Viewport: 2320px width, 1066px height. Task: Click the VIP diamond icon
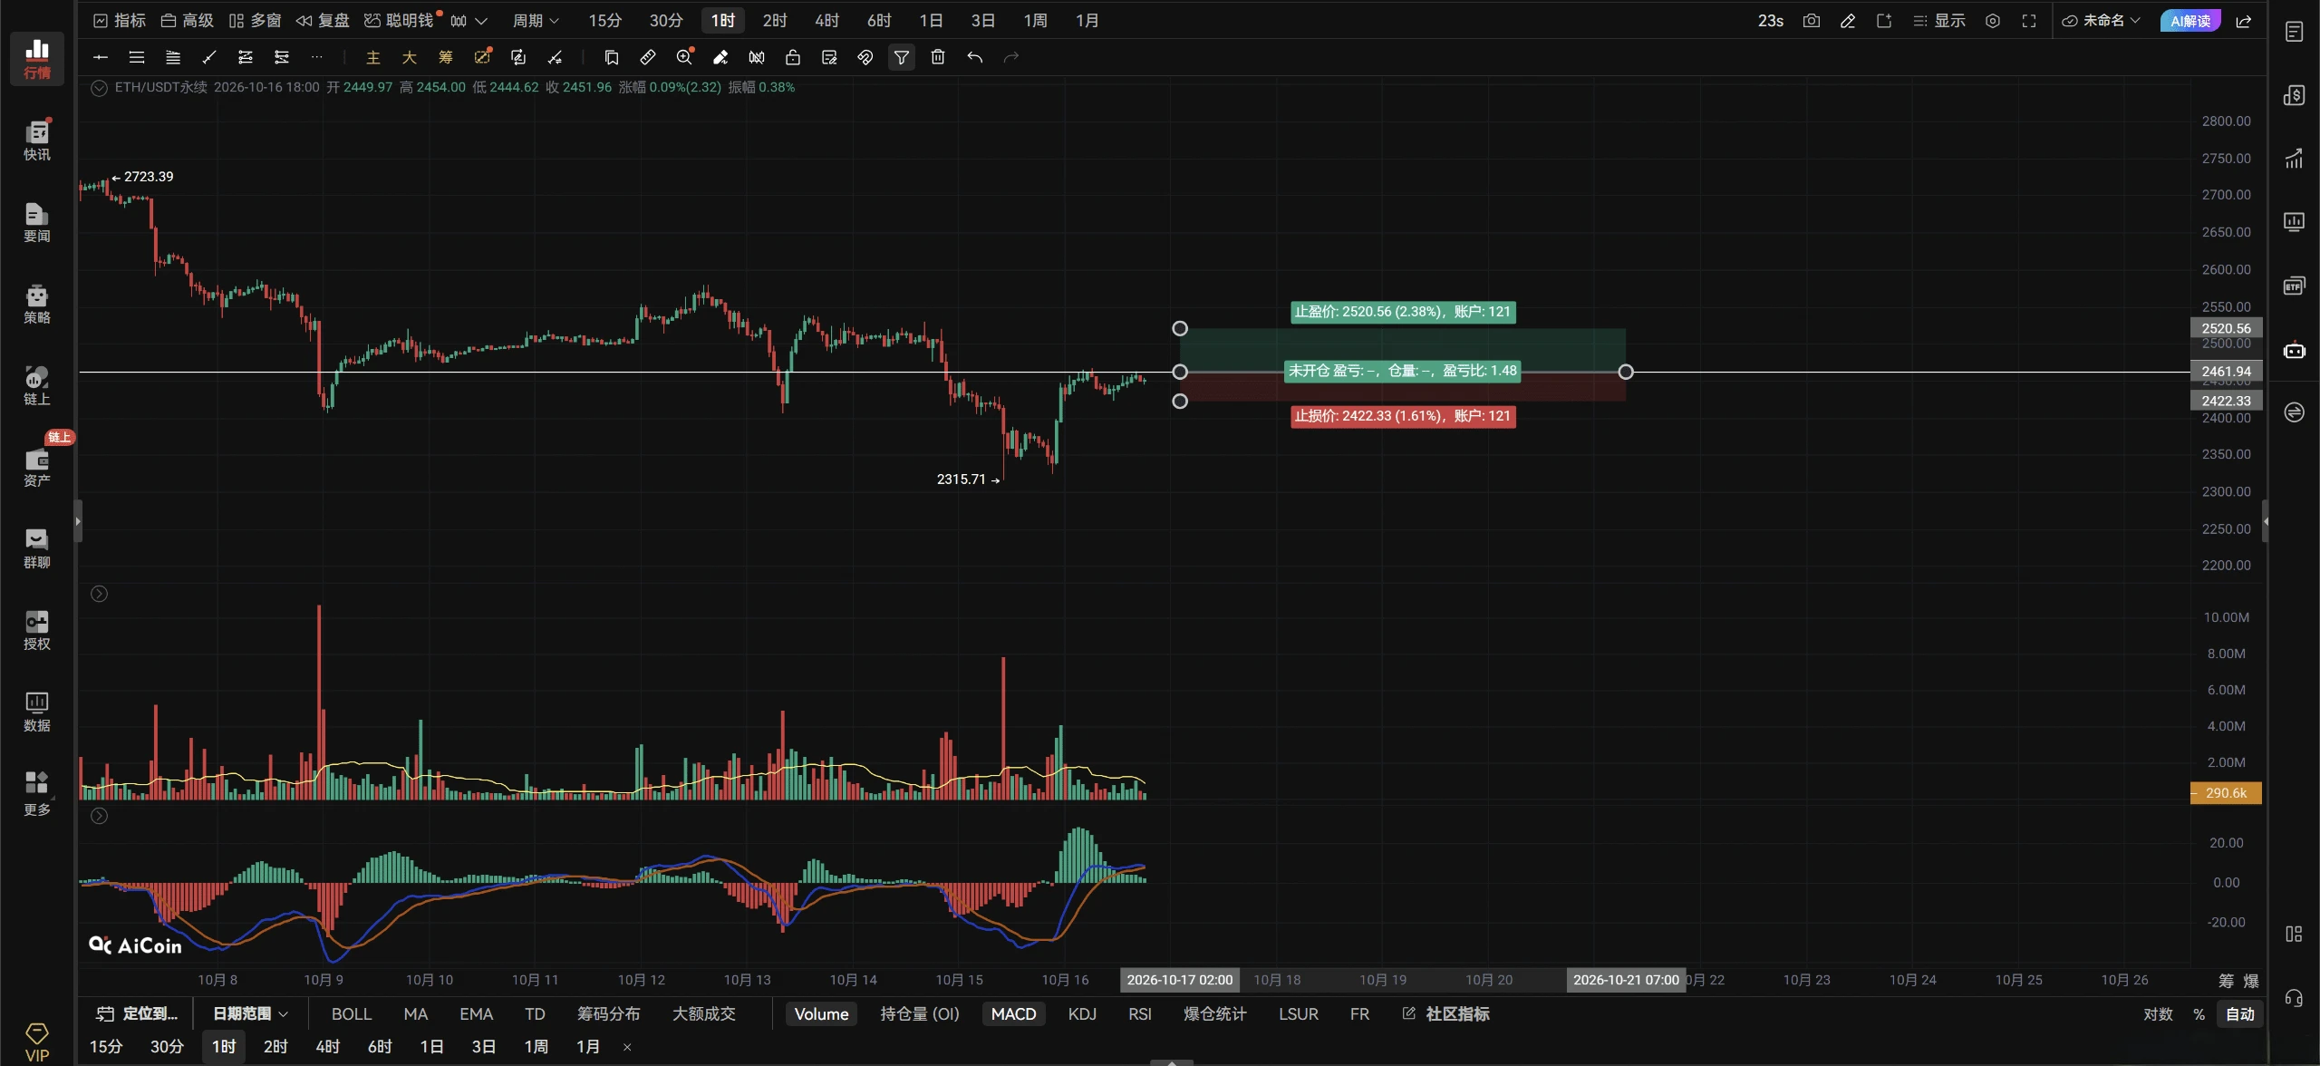pos(37,1042)
